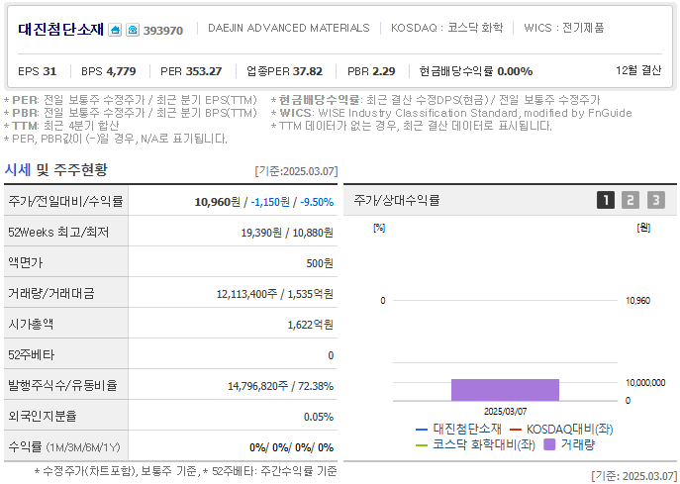The image size is (680, 484).
Task: Click the 12월 결산 label
Action: pyautogui.click(x=638, y=70)
